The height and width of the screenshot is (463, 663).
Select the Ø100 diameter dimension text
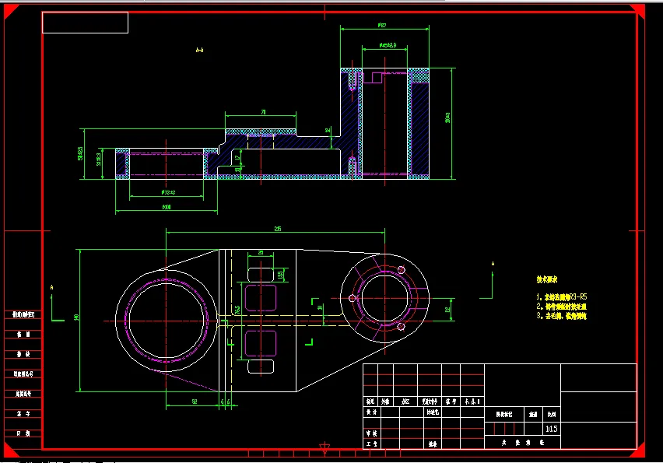pyautogui.click(x=167, y=207)
